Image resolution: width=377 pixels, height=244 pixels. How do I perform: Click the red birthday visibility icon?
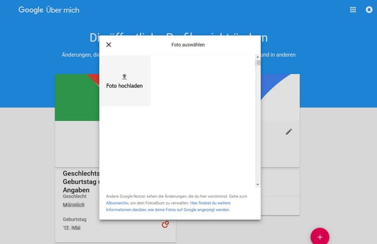(165, 225)
